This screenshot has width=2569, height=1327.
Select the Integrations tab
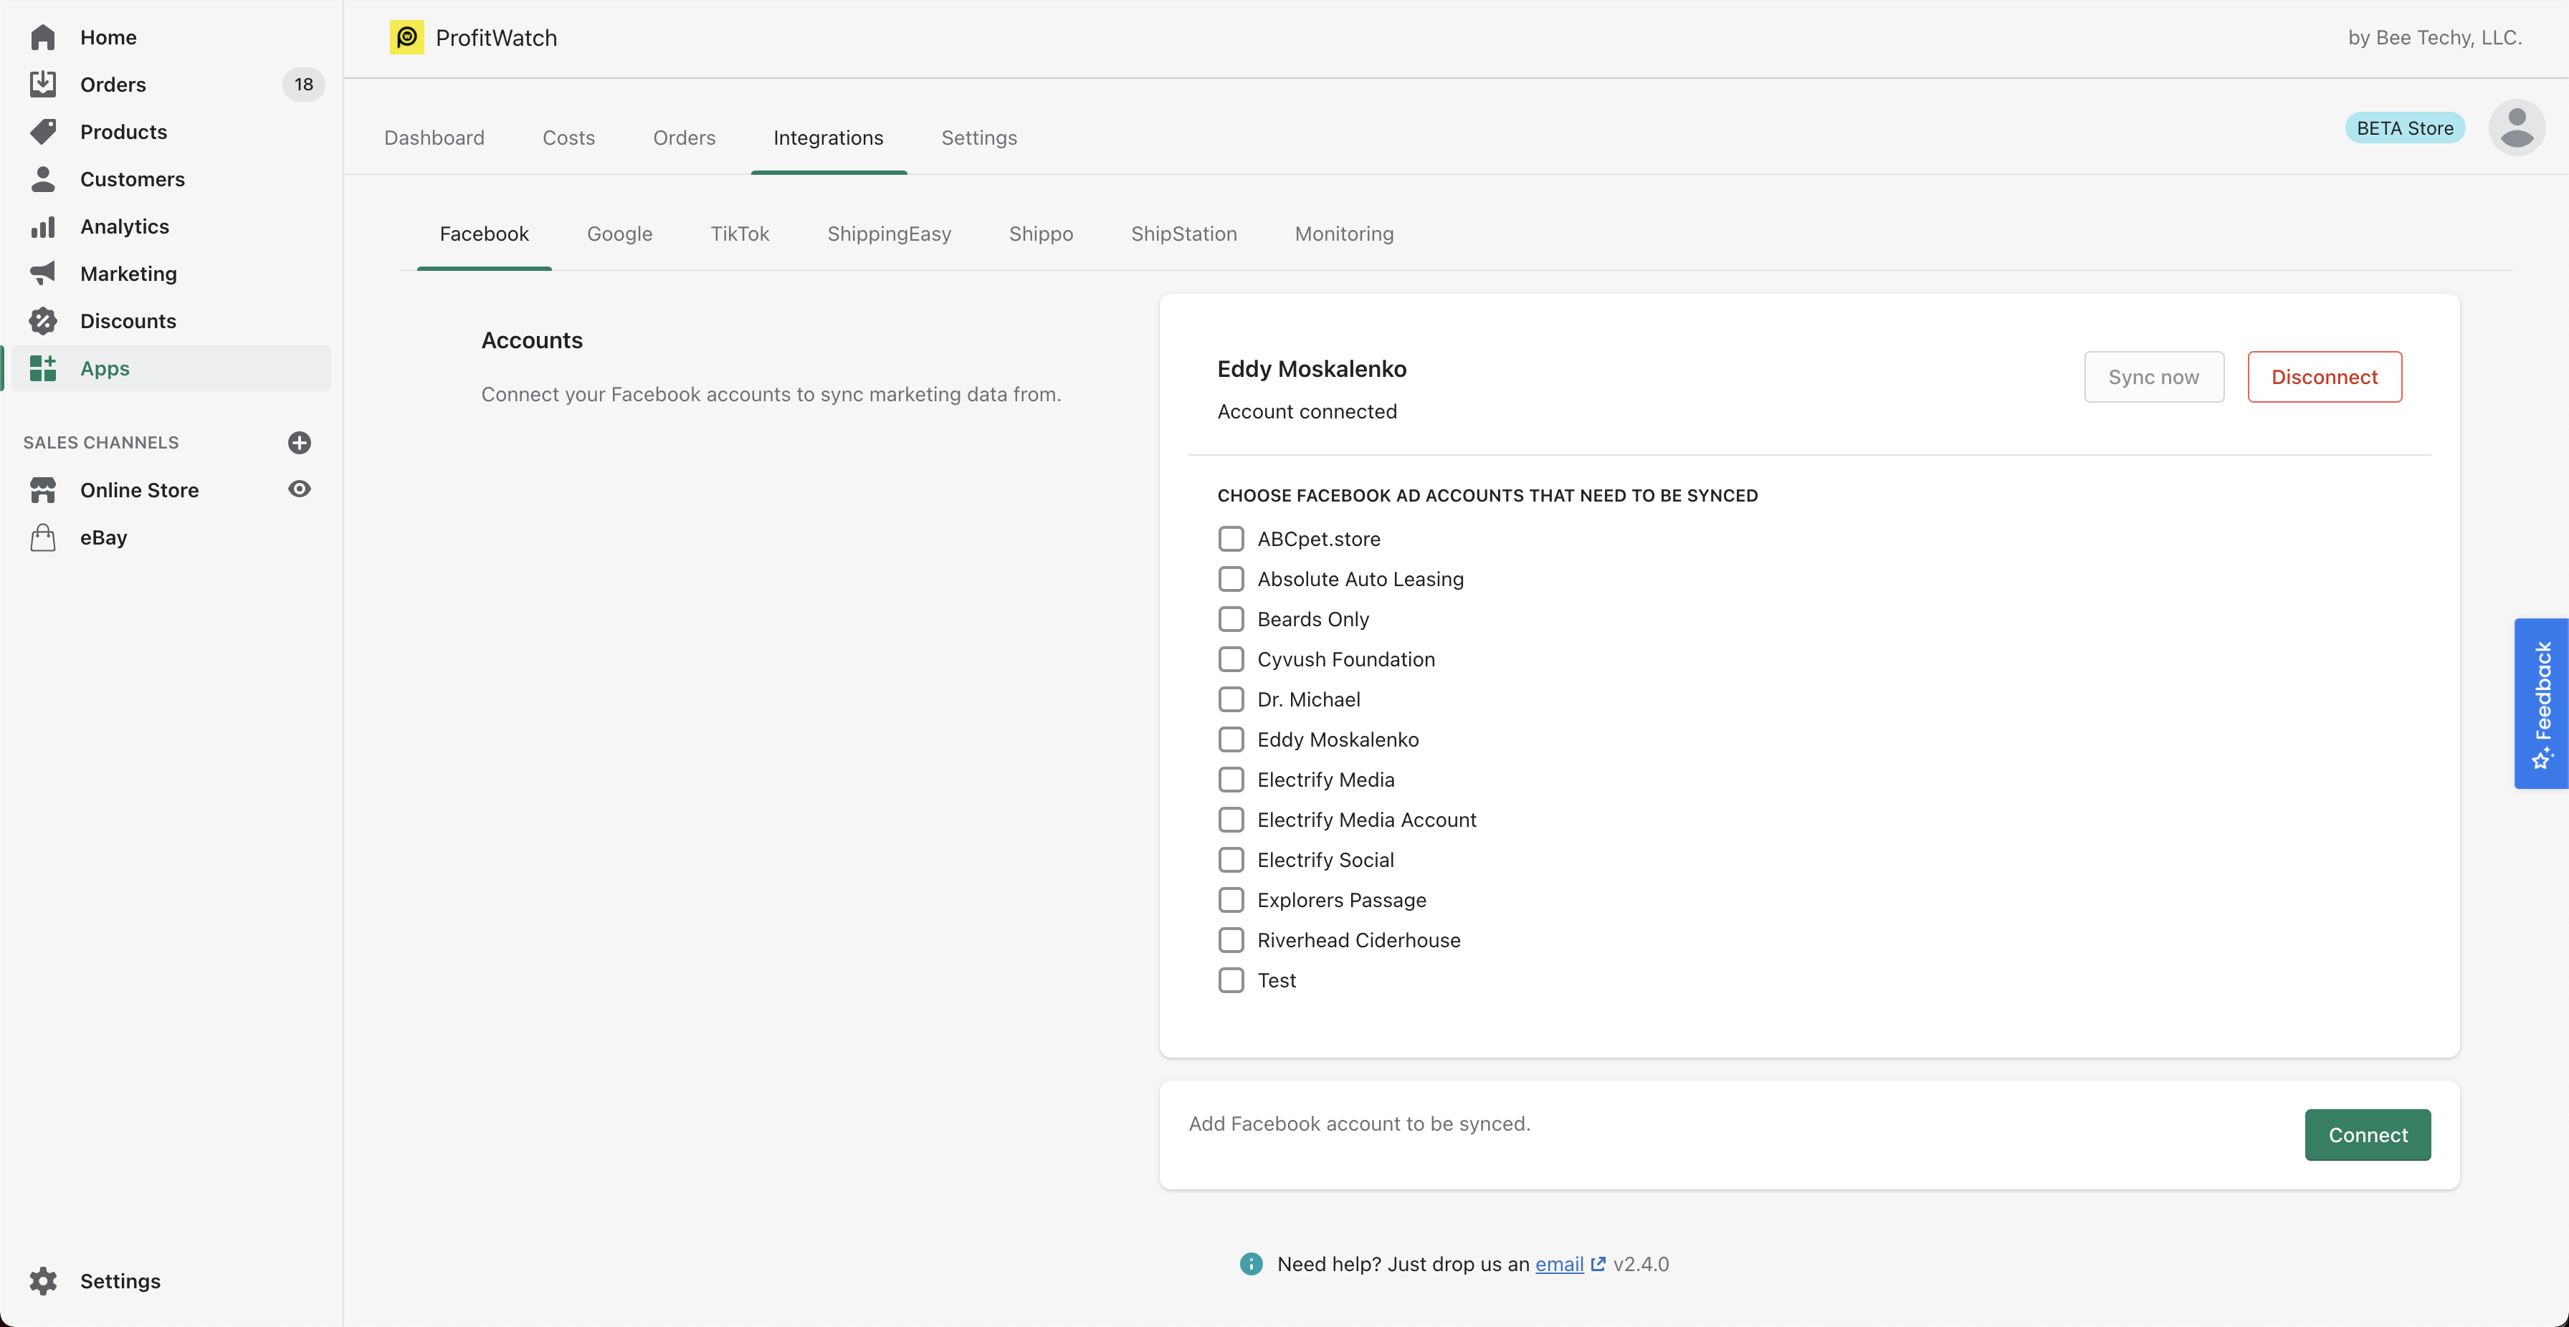pyautogui.click(x=828, y=138)
